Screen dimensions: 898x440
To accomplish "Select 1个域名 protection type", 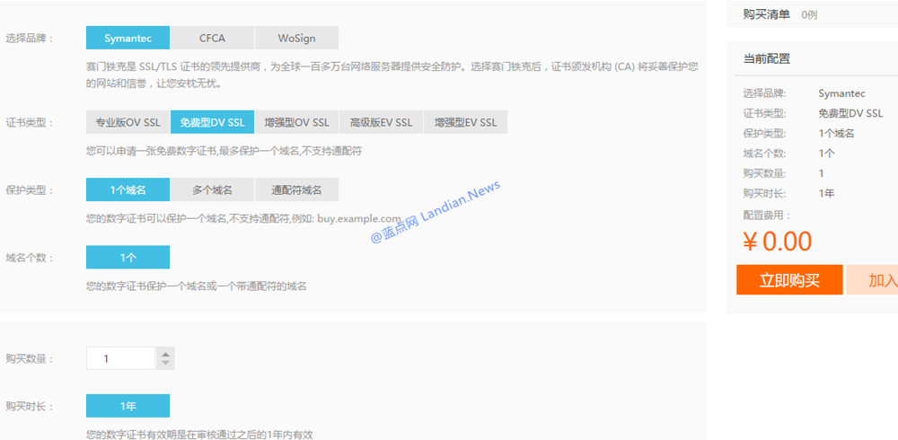I will tap(128, 189).
